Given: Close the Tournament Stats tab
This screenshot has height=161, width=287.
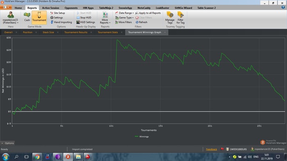Looking at the screenshot, I should pos(121,32).
